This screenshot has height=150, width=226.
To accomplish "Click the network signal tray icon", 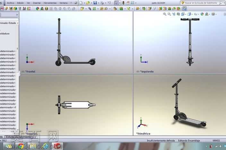I will point(216,146).
